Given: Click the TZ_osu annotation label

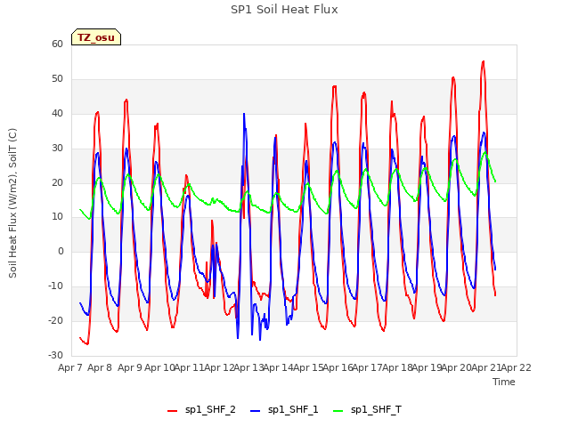Looking at the screenshot, I should pyautogui.click(x=96, y=37).
